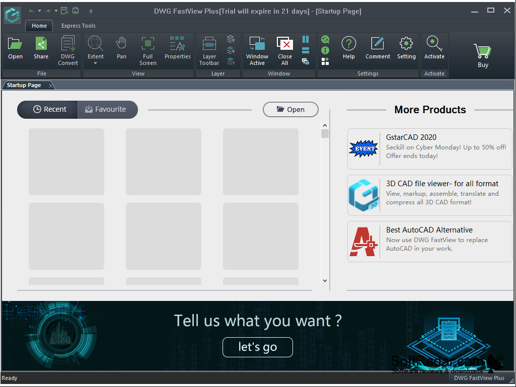Open the DWG FastView application menu logo
Viewport: 516px width, 387px height.
click(13, 15)
